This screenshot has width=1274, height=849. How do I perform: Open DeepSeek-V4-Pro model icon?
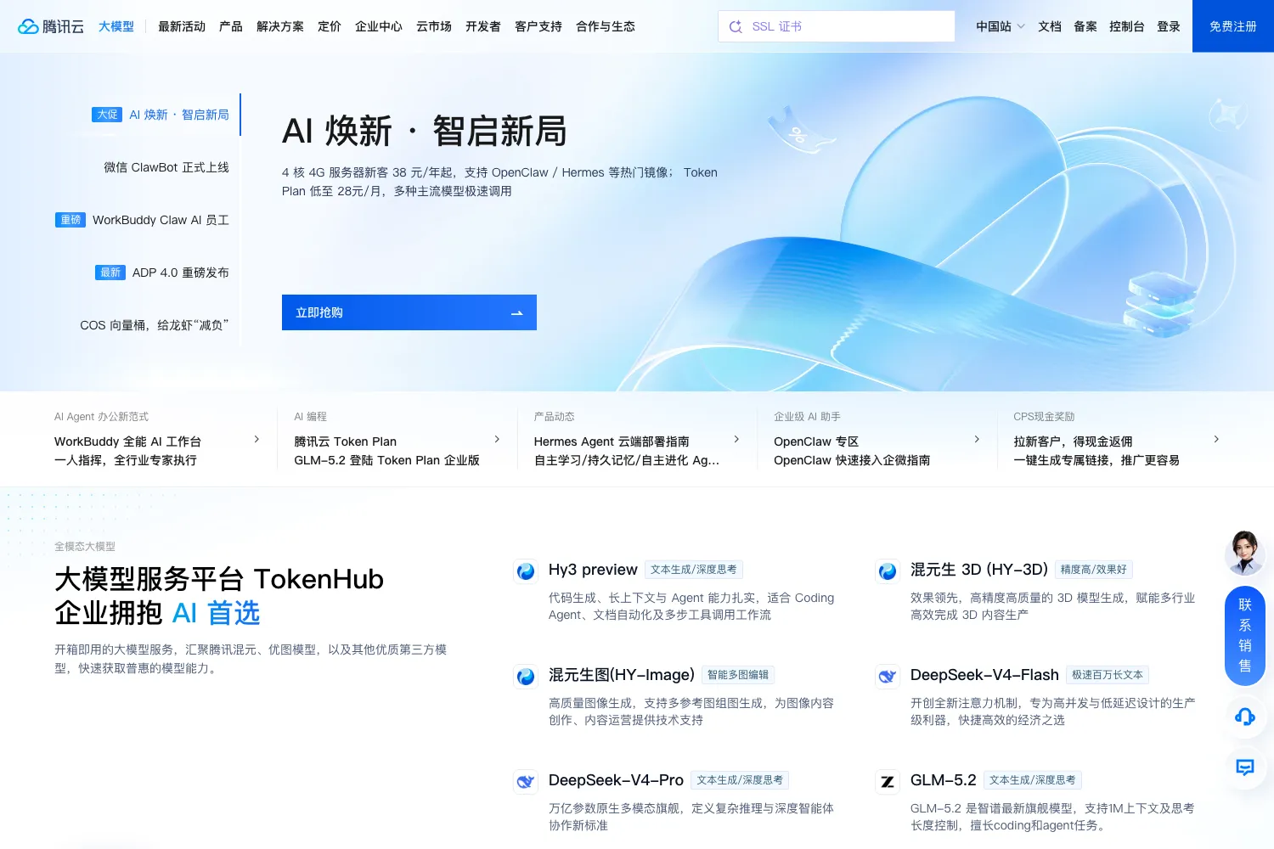click(526, 782)
